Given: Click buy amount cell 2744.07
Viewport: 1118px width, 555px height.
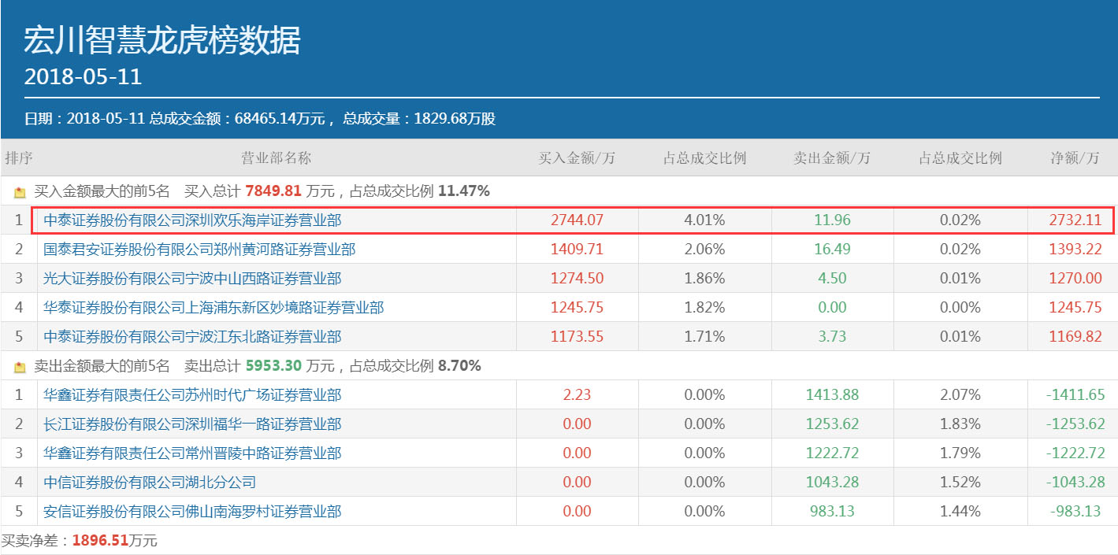Looking at the screenshot, I should tap(577, 220).
